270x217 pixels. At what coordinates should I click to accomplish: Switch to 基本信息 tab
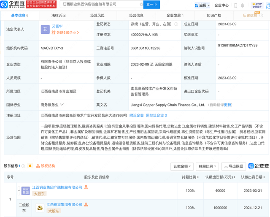[20, 16]
